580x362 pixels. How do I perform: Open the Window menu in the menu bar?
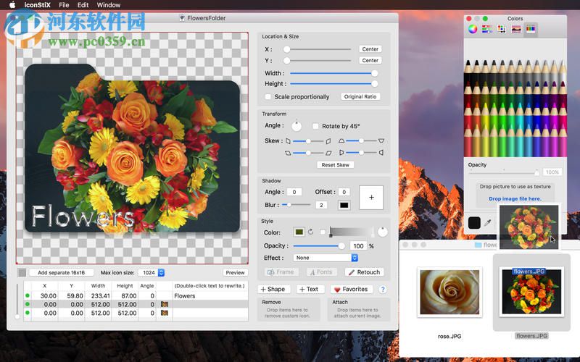109,5
